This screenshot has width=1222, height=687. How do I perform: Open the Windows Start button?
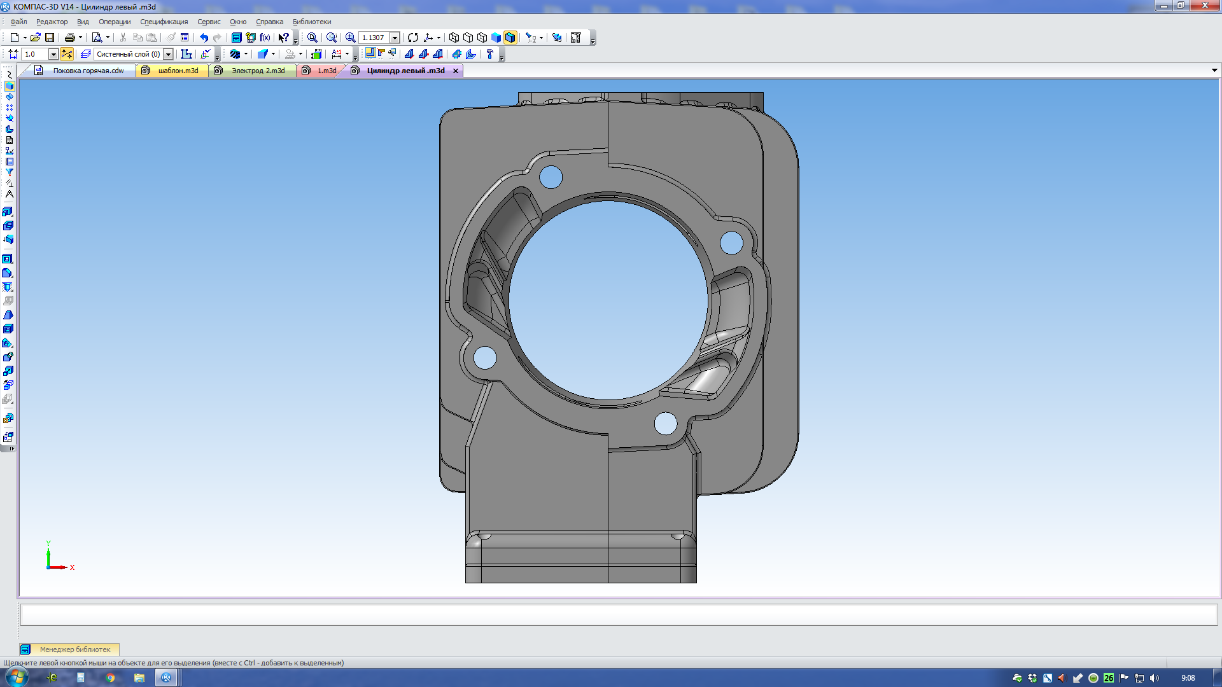17,677
